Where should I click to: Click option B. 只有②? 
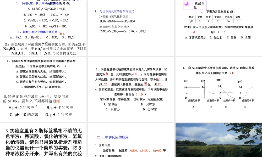click(x=148, y=104)
